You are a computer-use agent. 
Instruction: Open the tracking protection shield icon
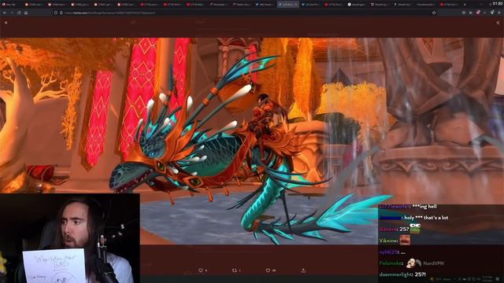click(x=56, y=13)
